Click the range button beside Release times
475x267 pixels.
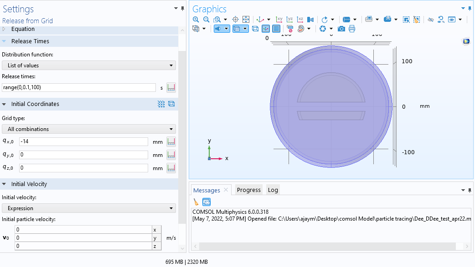click(x=171, y=87)
